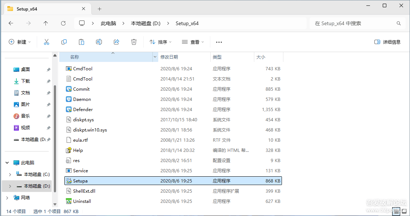The height and width of the screenshot is (216, 410).
Task: Click the Paste clipboard icon
Action: [x=81, y=42]
